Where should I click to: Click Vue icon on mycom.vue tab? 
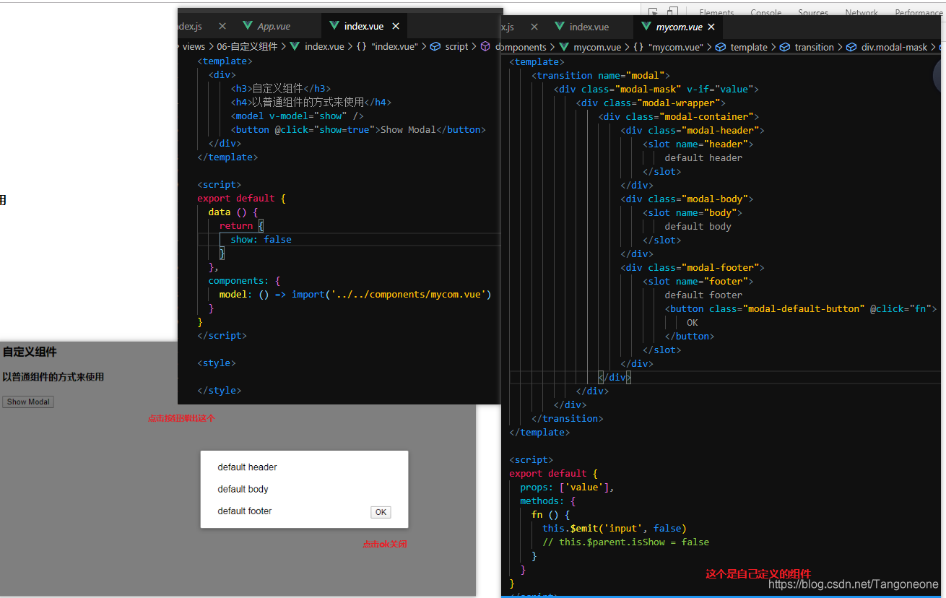646,27
